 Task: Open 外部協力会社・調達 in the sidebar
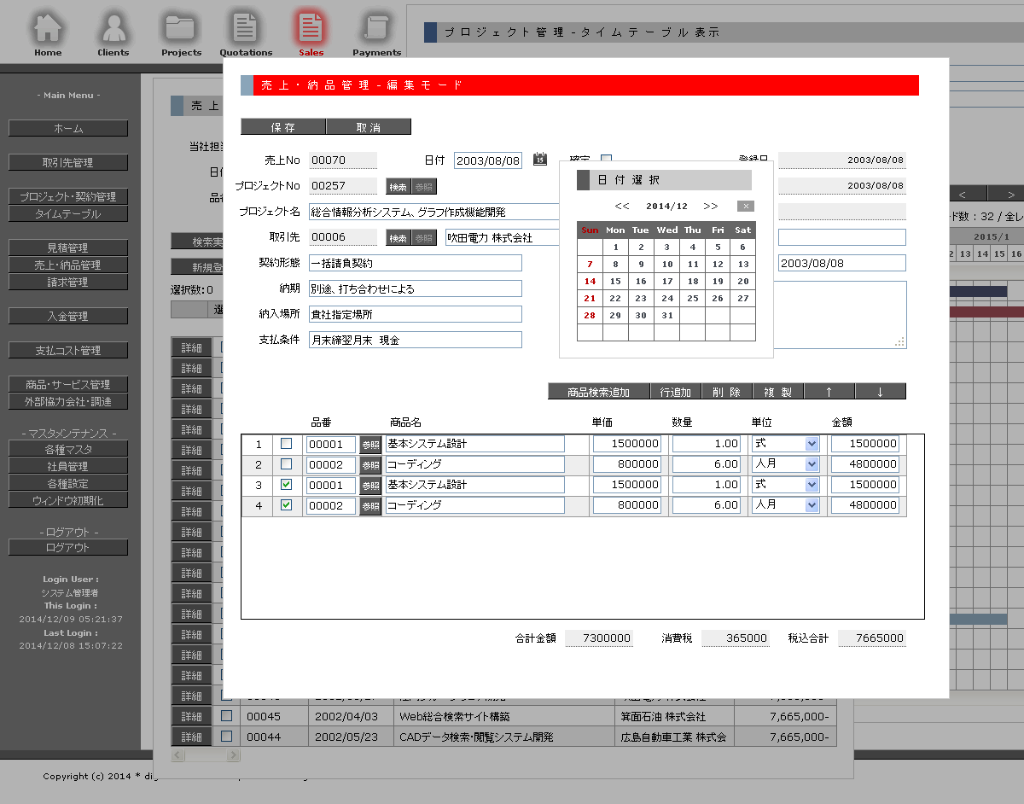click(x=68, y=401)
